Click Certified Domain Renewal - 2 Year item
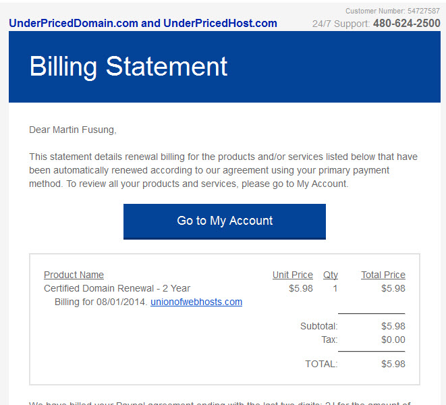The height and width of the screenshot is (405, 446). point(117,288)
